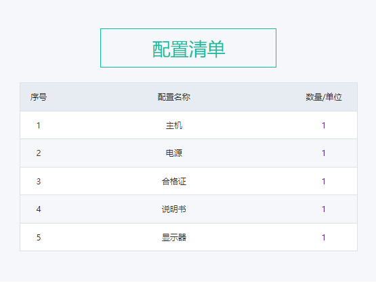Viewport: 376px width, 283px height.
Task: Click the 配置清单 title box
Action: tap(188, 48)
